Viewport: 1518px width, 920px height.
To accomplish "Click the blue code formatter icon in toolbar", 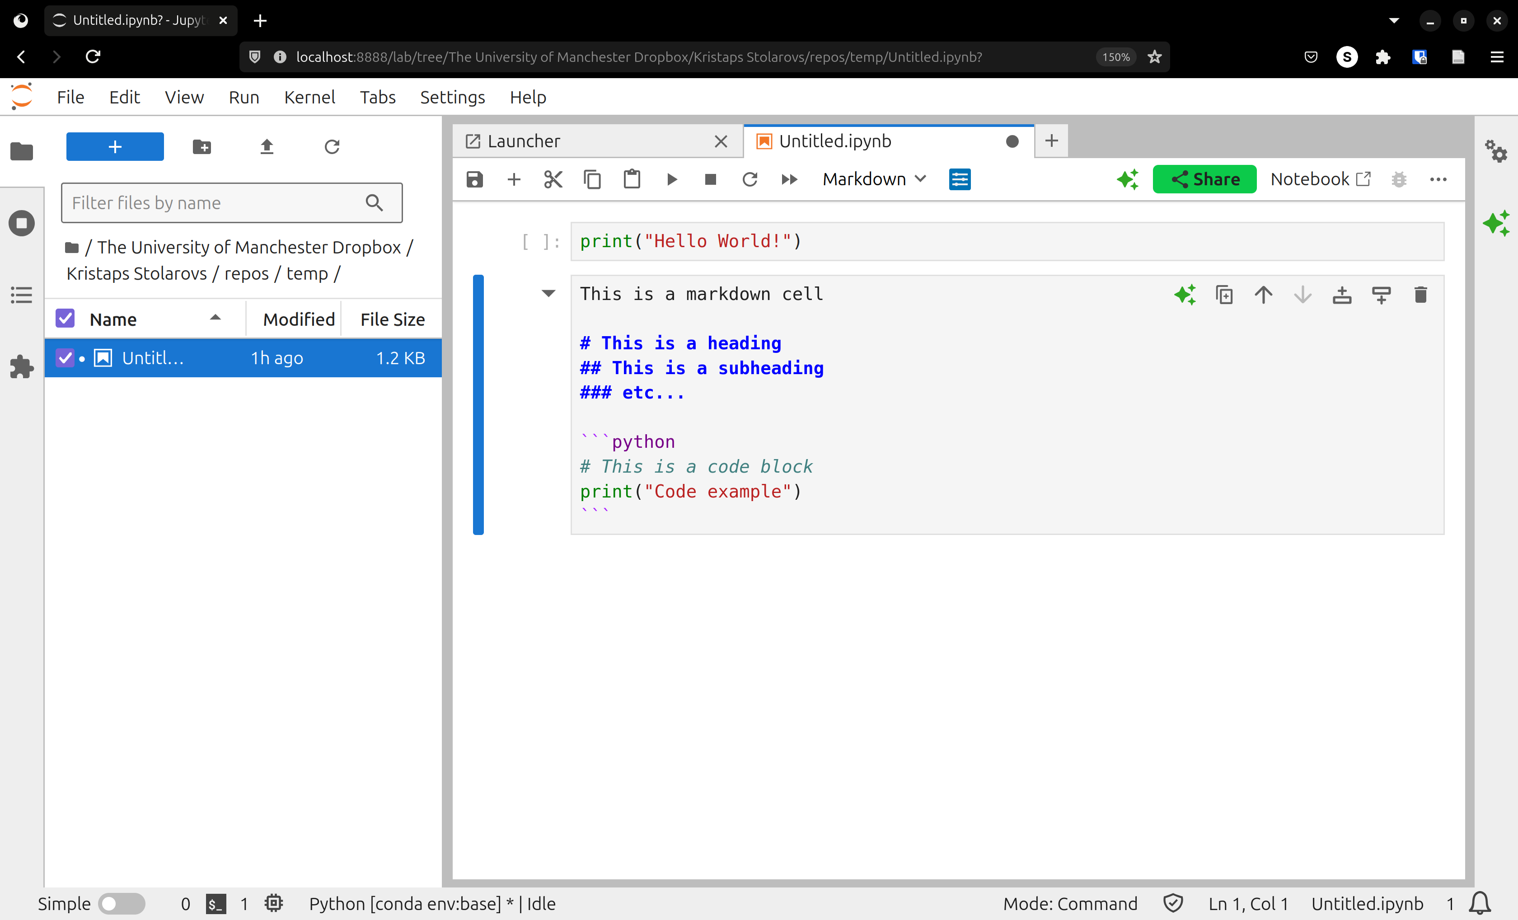I will 960,179.
